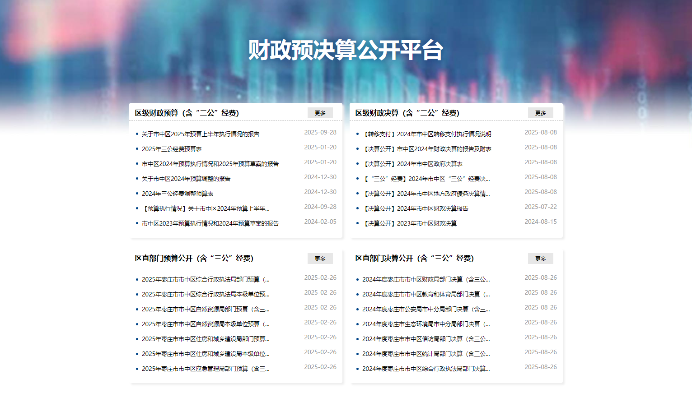点击区直部门预算公开的更多按钮
Image resolution: width=692 pixels, height=393 pixels.
click(320, 259)
